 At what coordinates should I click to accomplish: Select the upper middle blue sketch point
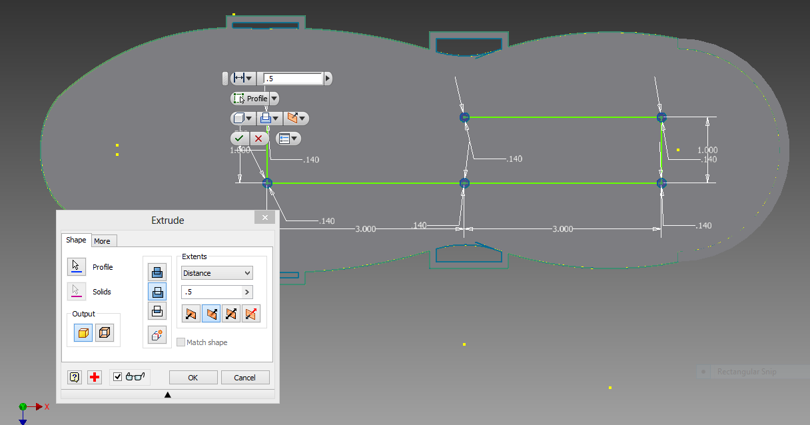(465, 117)
